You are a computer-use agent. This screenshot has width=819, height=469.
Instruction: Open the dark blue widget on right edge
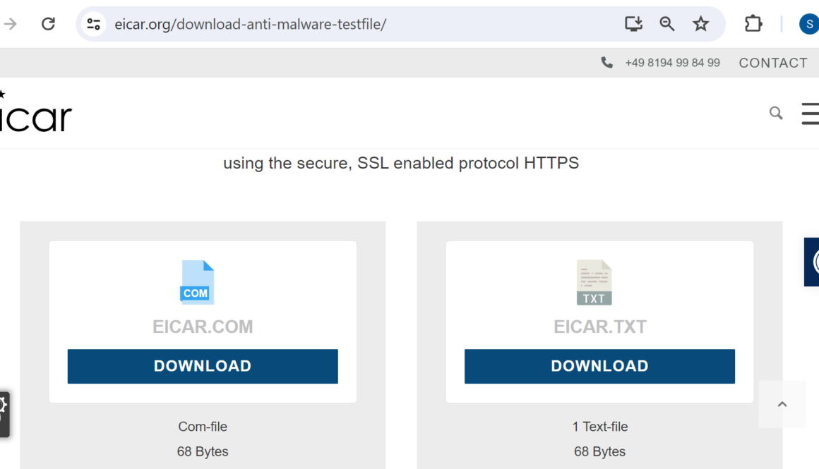coord(812,262)
